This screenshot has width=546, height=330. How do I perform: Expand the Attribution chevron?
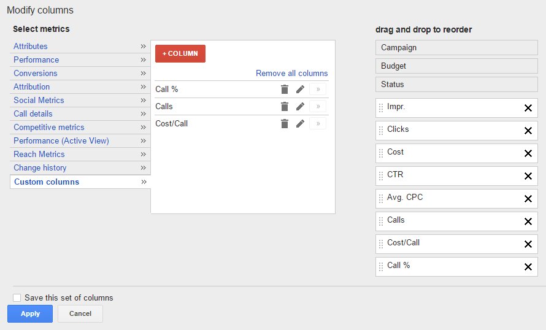(143, 86)
